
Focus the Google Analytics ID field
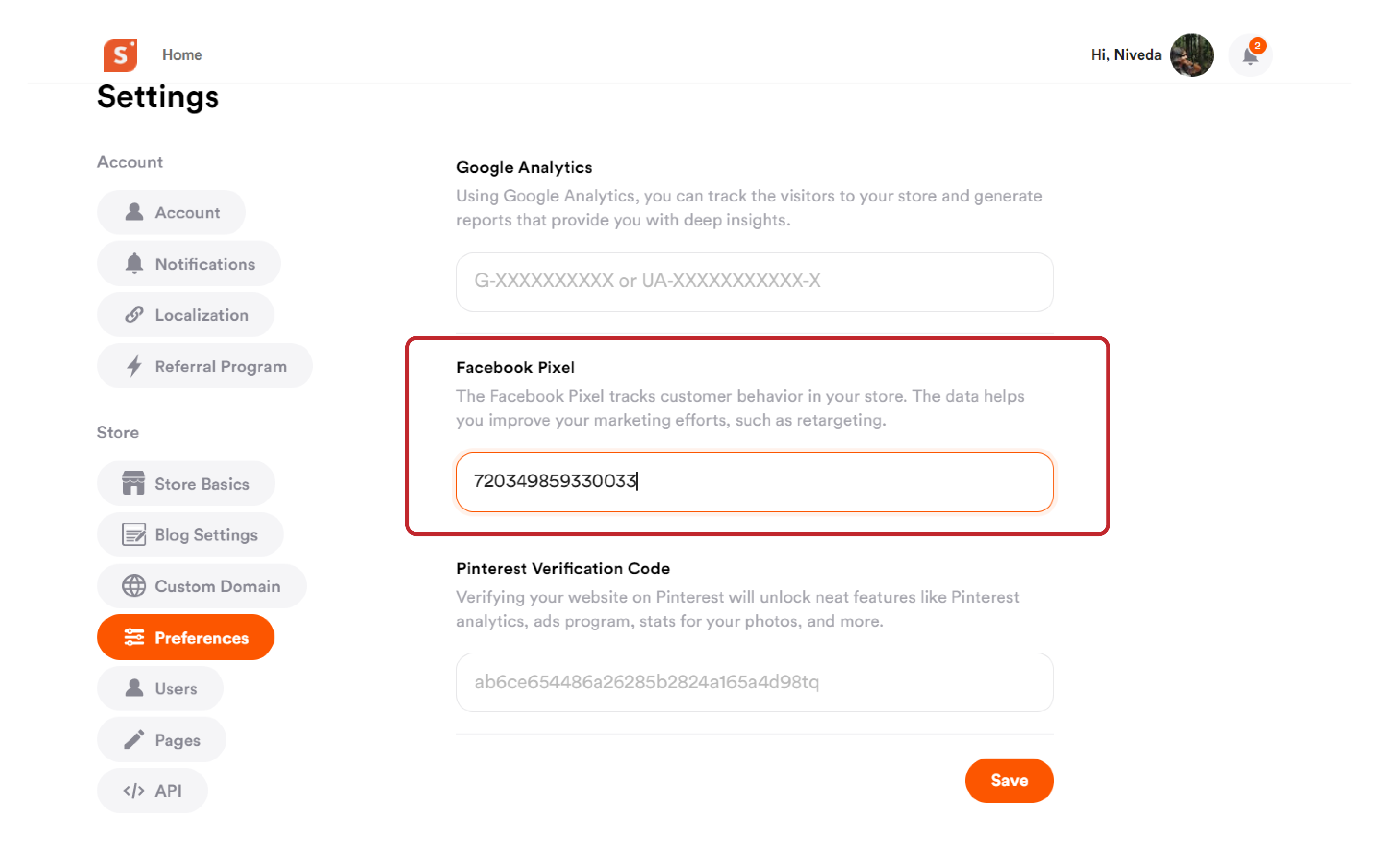754,281
